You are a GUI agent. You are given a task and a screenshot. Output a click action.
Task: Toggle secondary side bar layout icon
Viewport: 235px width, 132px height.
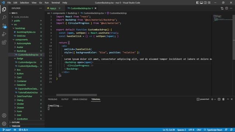(x=205, y=3)
